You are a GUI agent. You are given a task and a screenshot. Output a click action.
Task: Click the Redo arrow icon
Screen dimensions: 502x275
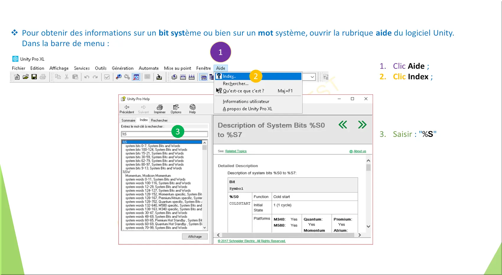(95, 77)
